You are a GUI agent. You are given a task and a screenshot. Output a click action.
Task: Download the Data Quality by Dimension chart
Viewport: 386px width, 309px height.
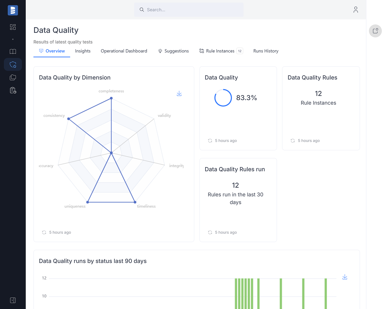tap(179, 94)
